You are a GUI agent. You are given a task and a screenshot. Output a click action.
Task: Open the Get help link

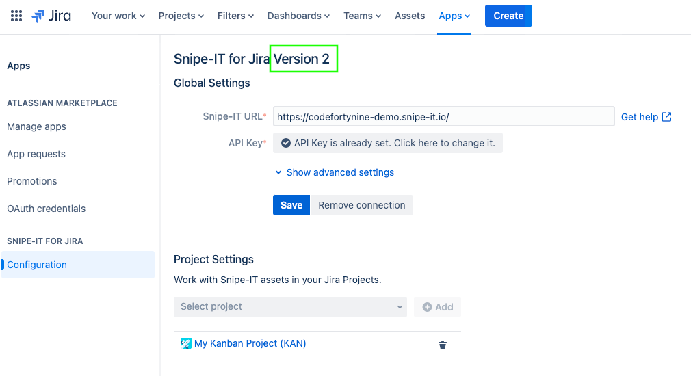[646, 117]
